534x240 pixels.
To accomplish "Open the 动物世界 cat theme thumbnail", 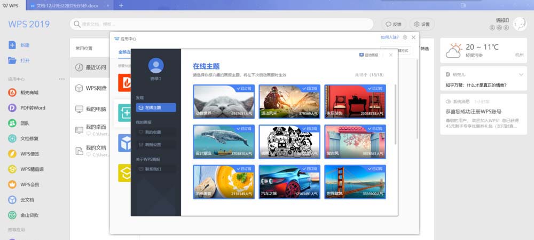I will click(x=224, y=102).
